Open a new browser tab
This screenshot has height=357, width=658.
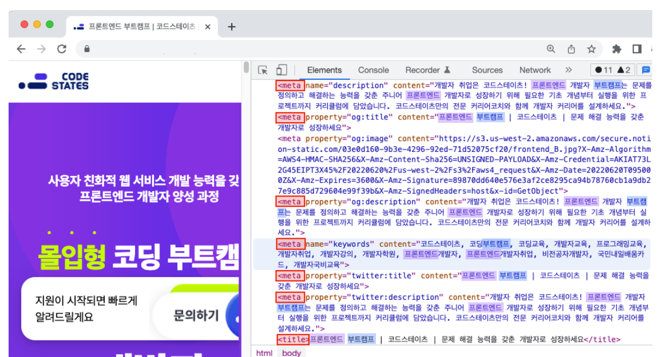(232, 27)
